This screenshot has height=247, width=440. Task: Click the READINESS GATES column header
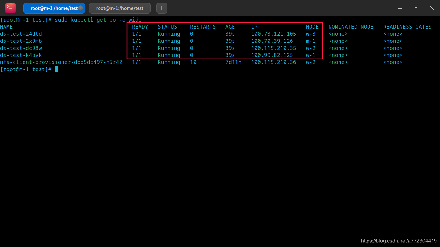[407, 27]
